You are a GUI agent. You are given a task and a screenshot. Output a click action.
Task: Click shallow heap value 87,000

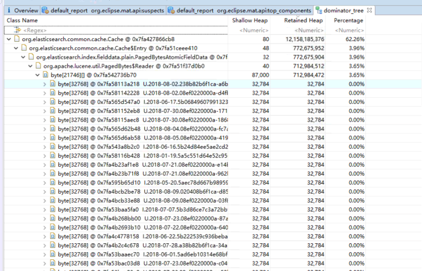pyautogui.click(x=260, y=75)
